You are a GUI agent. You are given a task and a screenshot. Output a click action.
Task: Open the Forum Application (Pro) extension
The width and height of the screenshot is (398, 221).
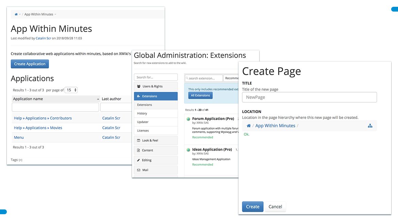pos(213,119)
